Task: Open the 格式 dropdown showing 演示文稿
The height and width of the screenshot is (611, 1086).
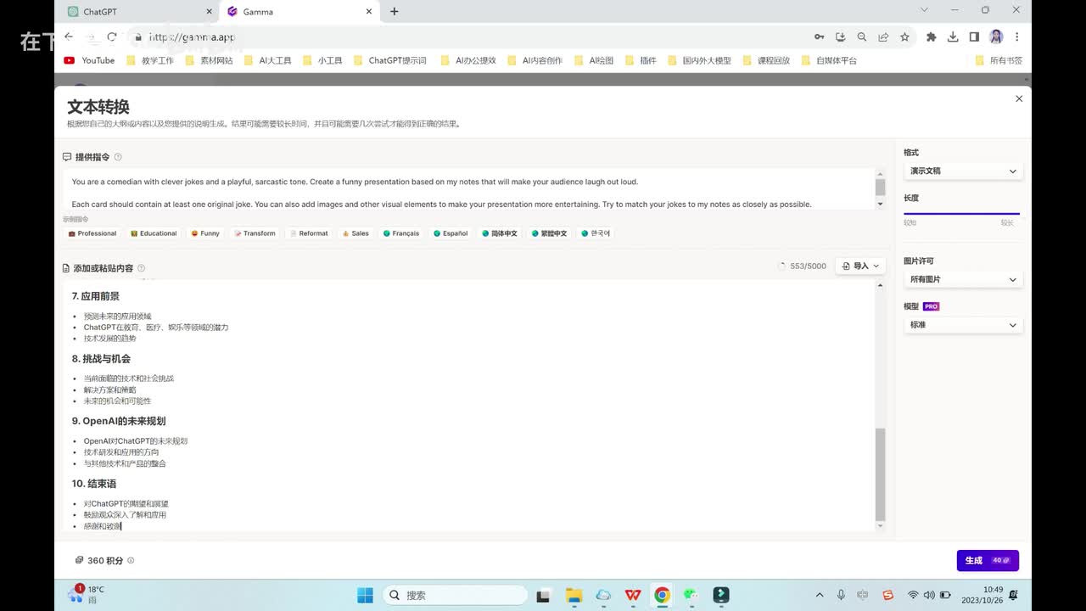Action: tap(962, 171)
